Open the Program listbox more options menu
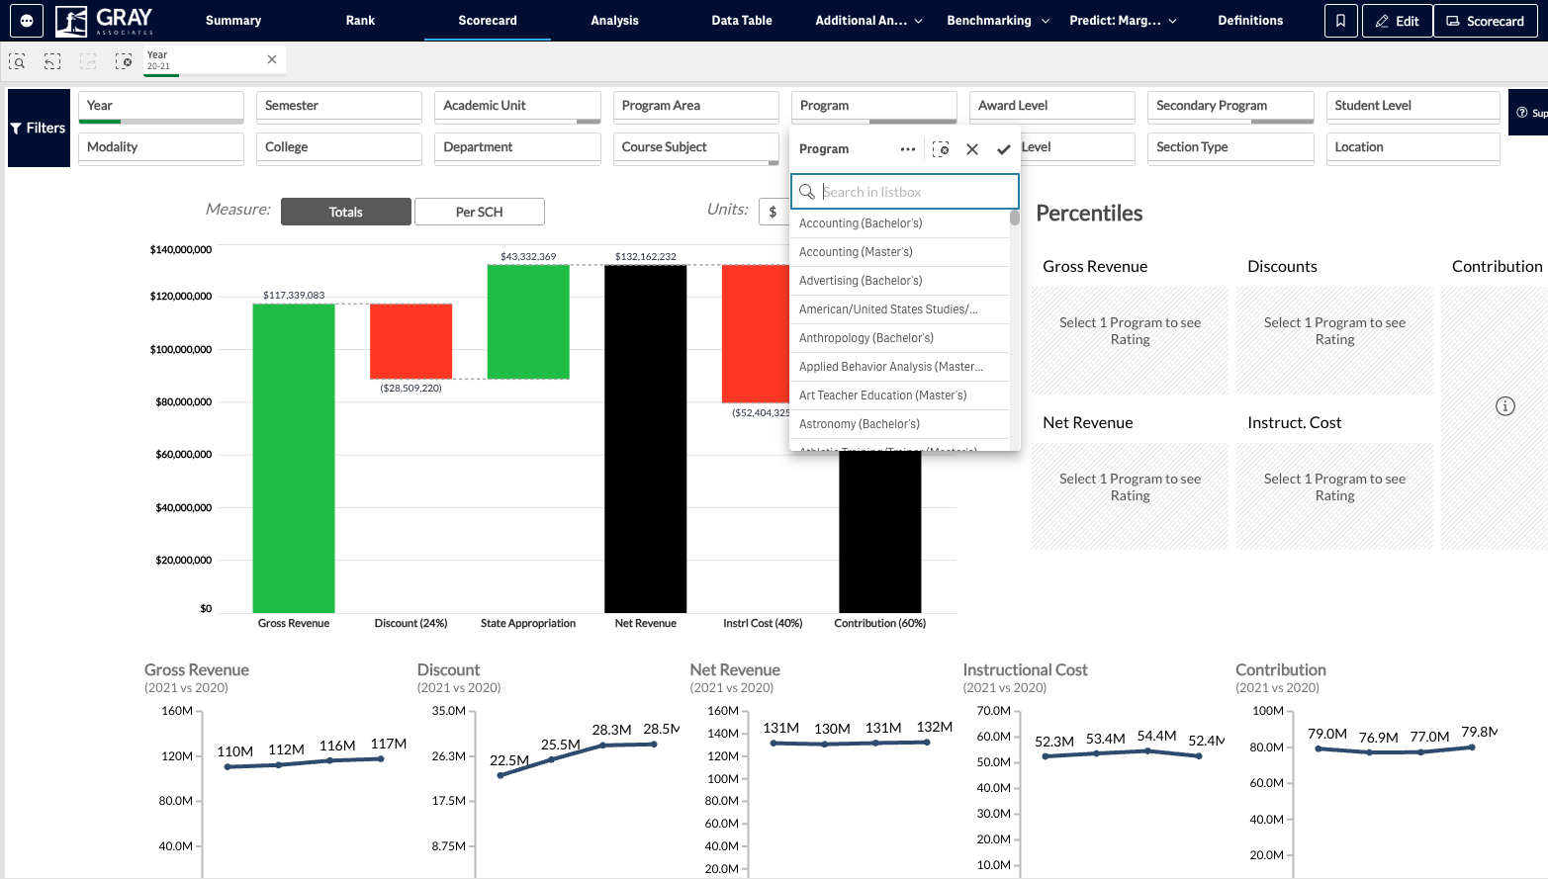Image resolution: width=1548 pixels, height=879 pixels. tap(908, 149)
